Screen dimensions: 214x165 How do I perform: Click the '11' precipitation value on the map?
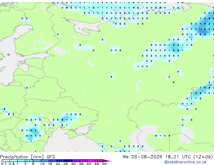[x=200, y=29]
